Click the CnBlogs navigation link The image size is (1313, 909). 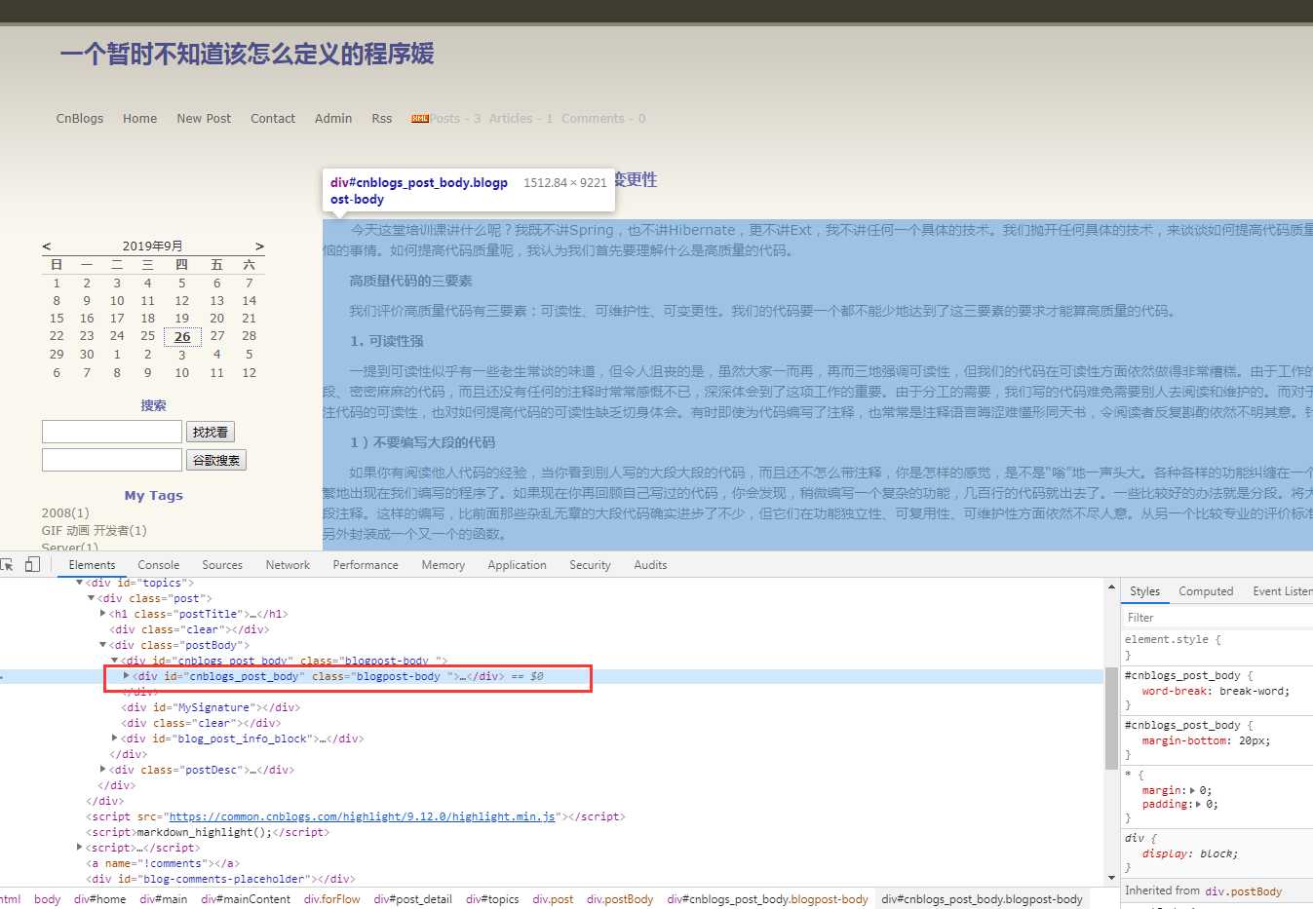click(80, 119)
